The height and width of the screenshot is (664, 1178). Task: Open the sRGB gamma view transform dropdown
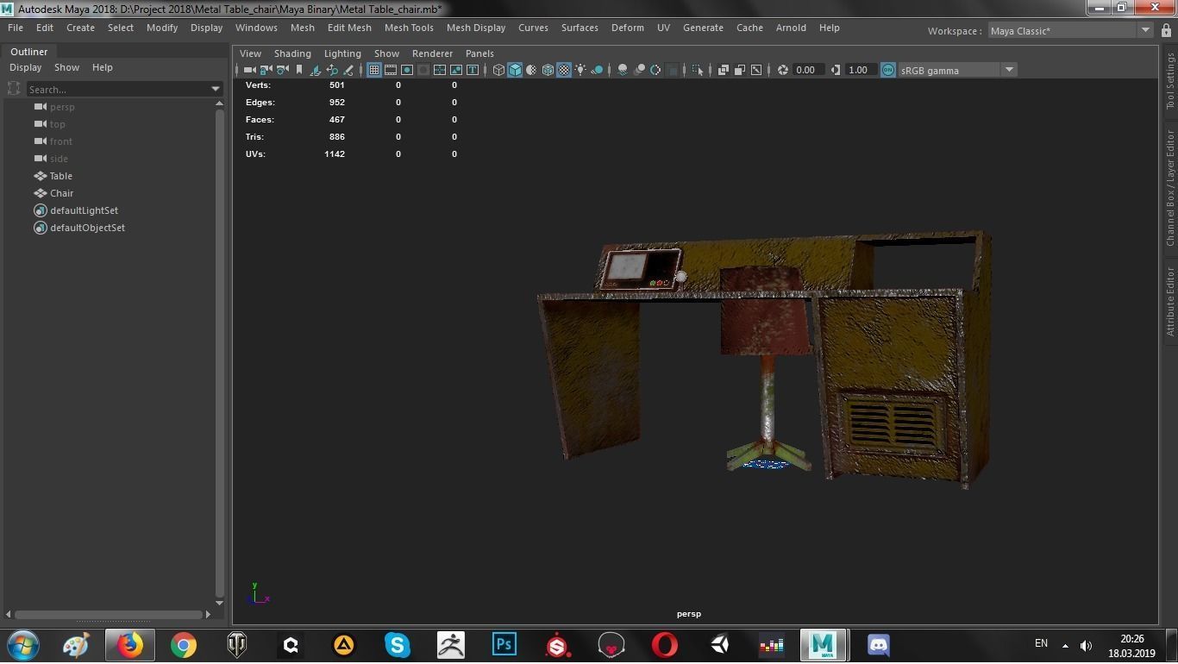[x=957, y=70]
